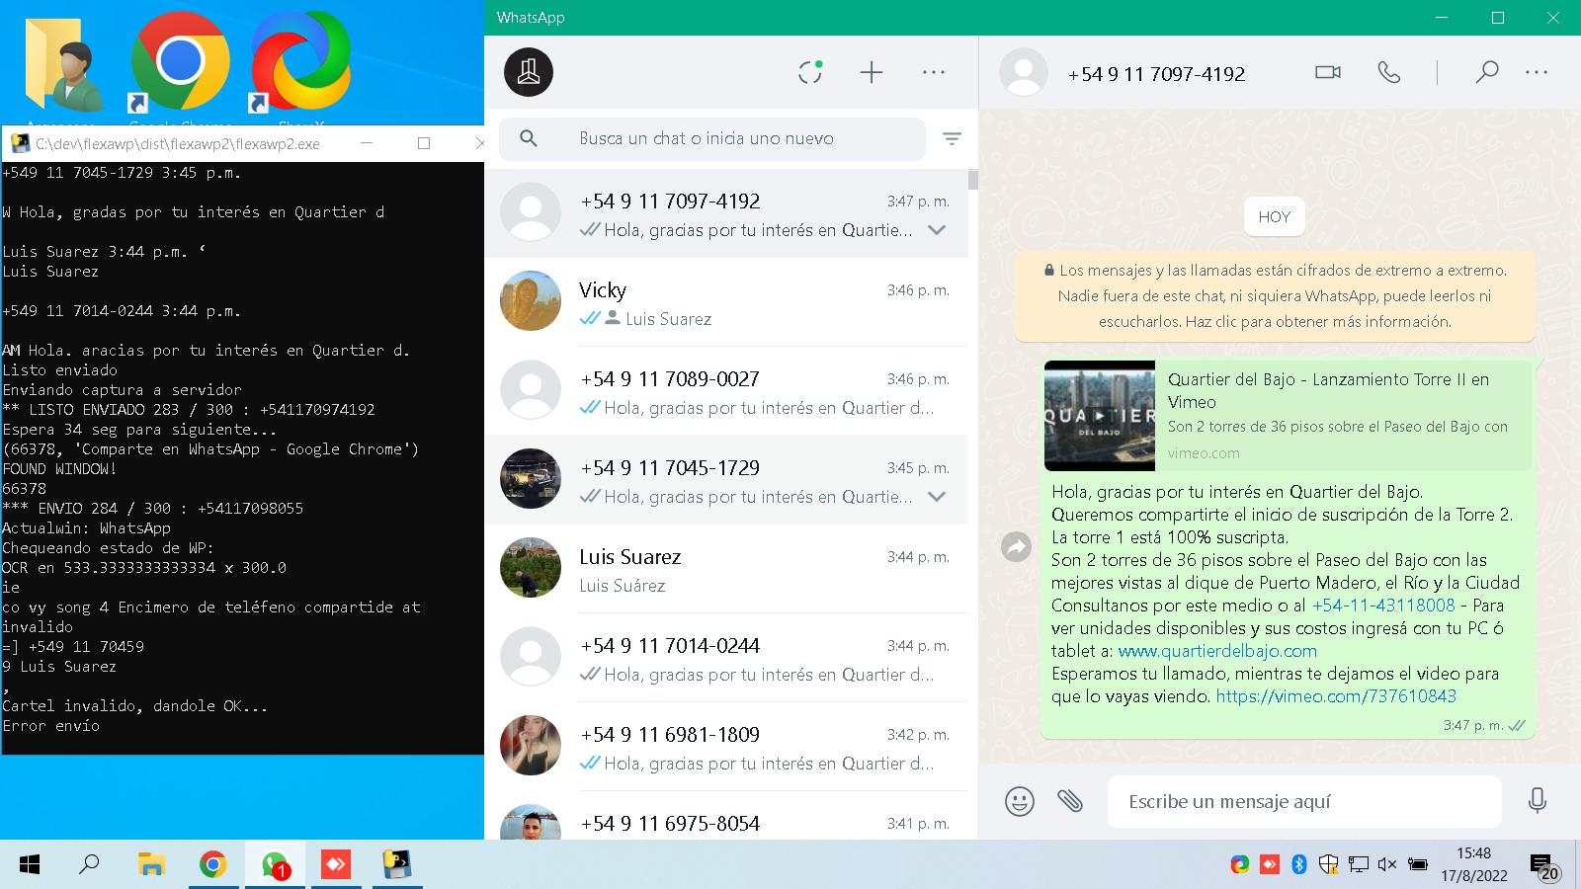Viewport: 1581px width, 889px height.
Task: Open chat +54 9 11 6975-8054
Action: coord(726,816)
